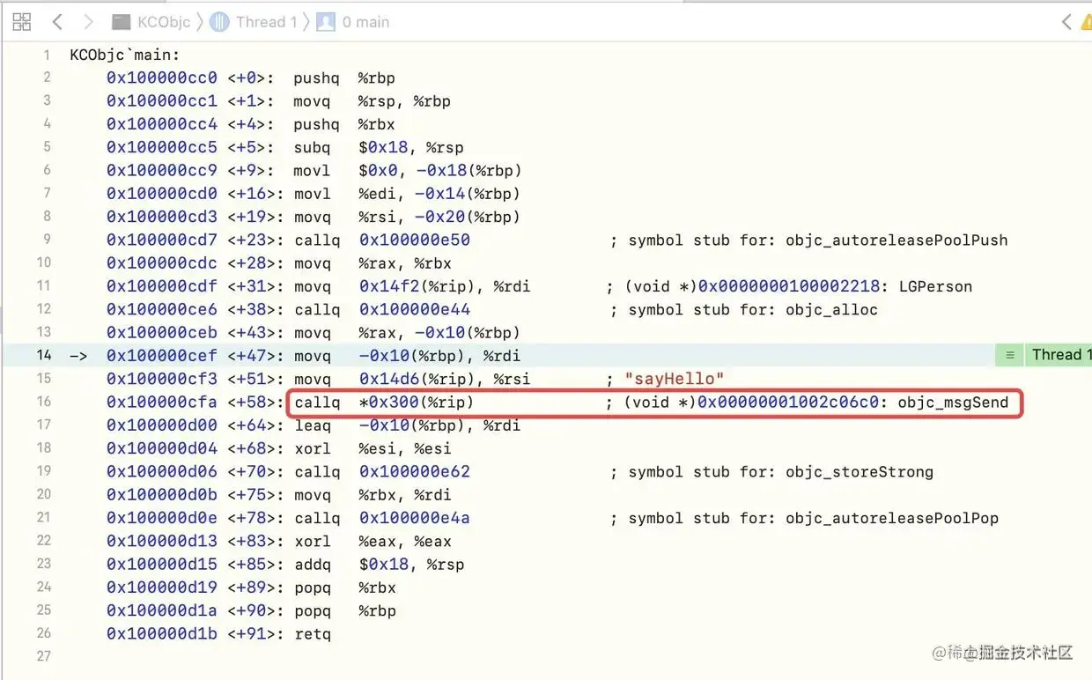The width and height of the screenshot is (1092, 680).
Task: Click the Thread 1 thread icon in breadcrumb
Action: point(220,22)
